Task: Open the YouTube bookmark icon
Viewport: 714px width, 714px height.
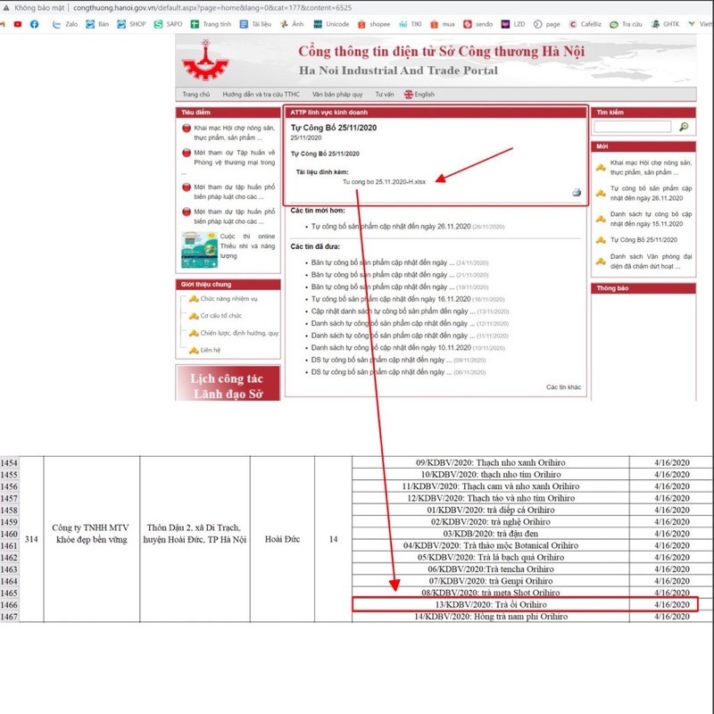Action: (x=18, y=24)
